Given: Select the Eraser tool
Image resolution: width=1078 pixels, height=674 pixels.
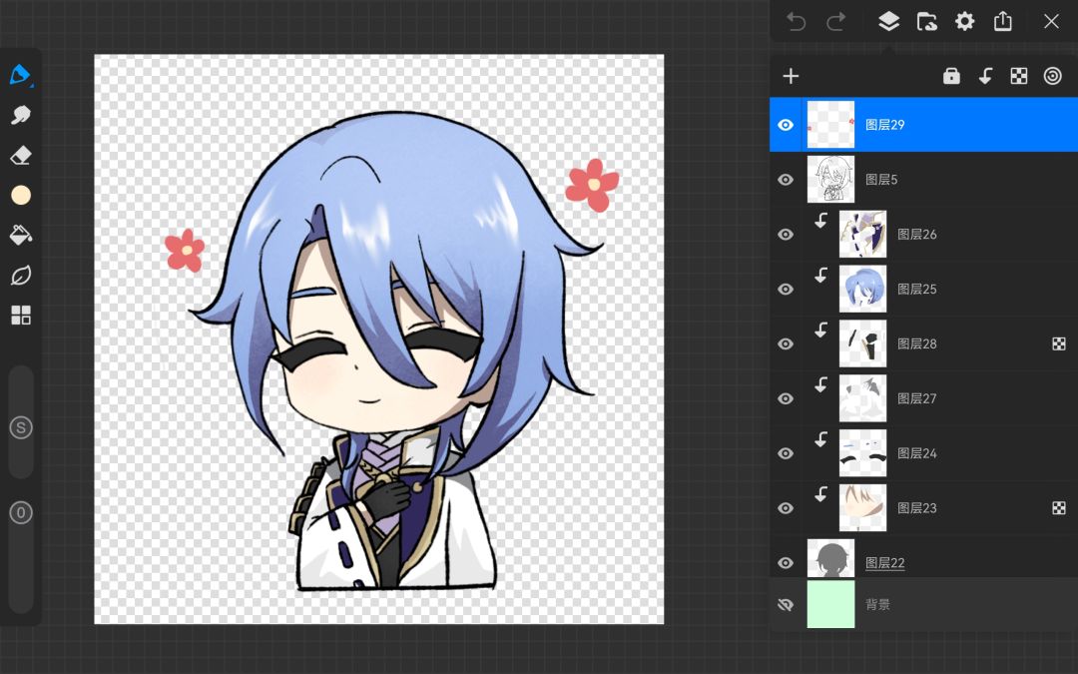Looking at the screenshot, I should click(x=21, y=155).
